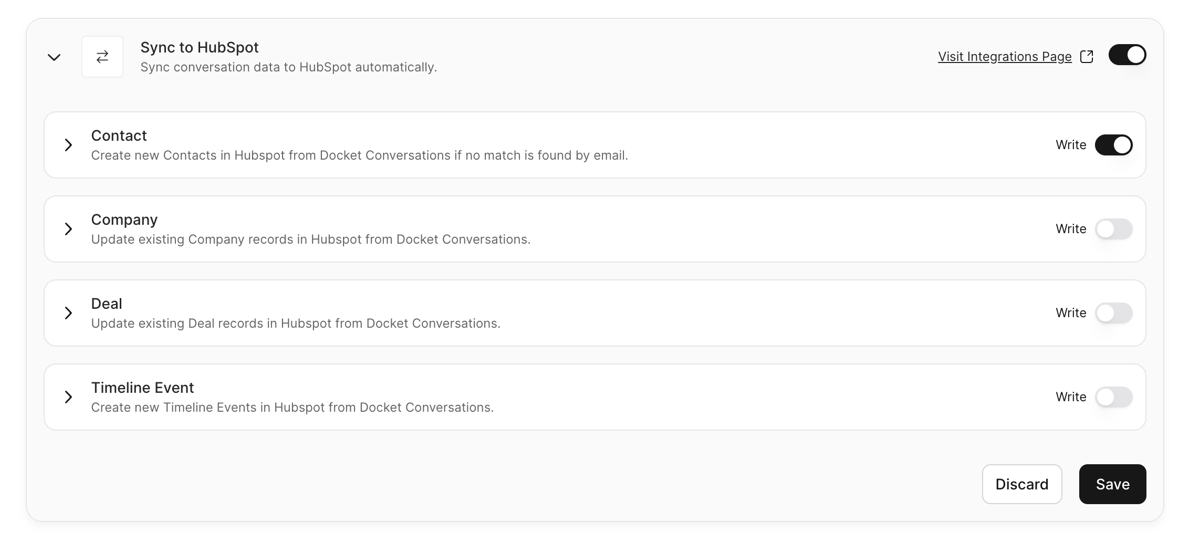Enable the Deal Write toggle
This screenshot has height=543, width=1189.
(x=1113, y=313)
